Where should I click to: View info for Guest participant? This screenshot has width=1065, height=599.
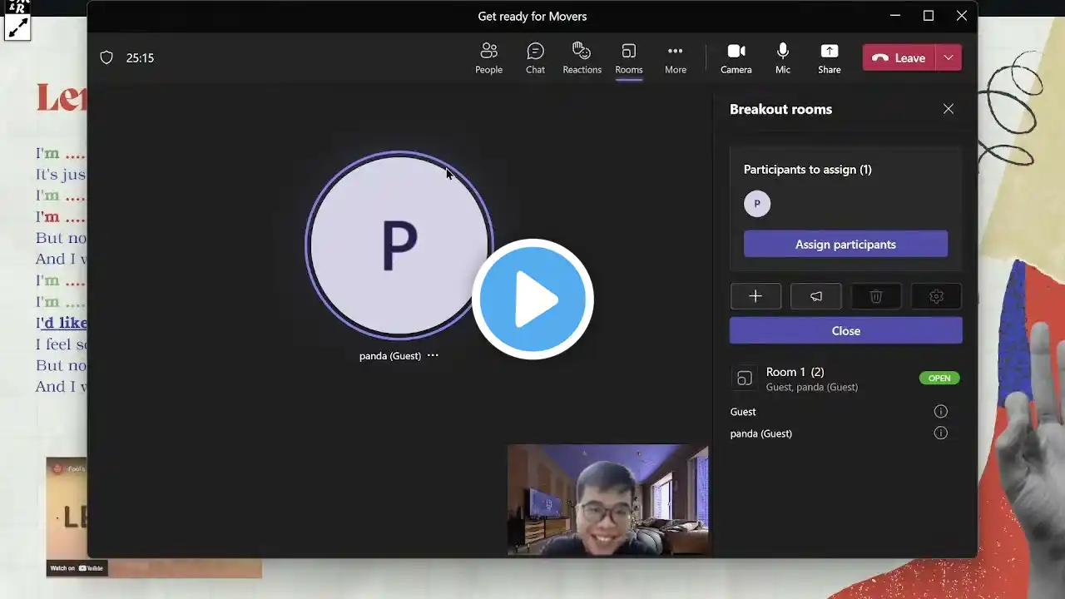[x=940, y=411]
